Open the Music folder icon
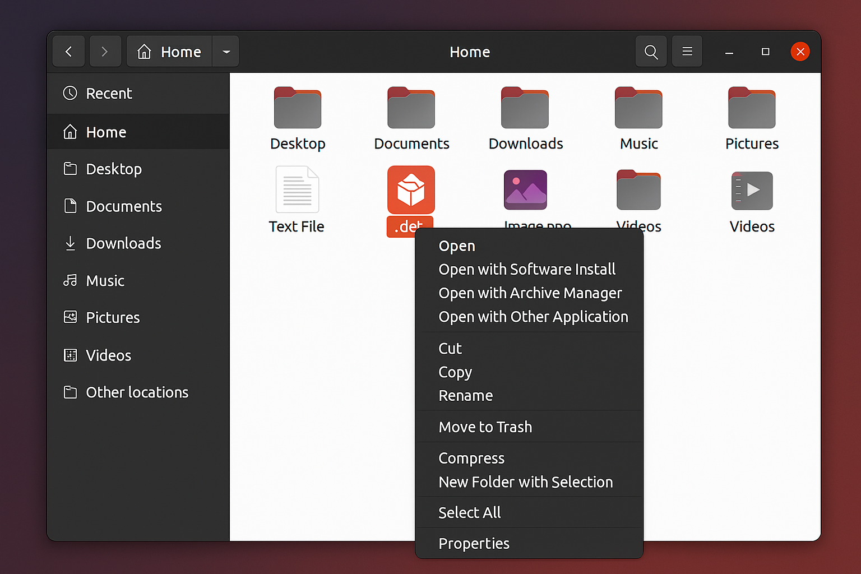The image size is (861, 574). tap(638, 107)
